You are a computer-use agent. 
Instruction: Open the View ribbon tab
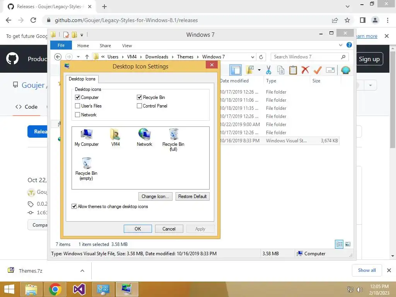point(127,46)
